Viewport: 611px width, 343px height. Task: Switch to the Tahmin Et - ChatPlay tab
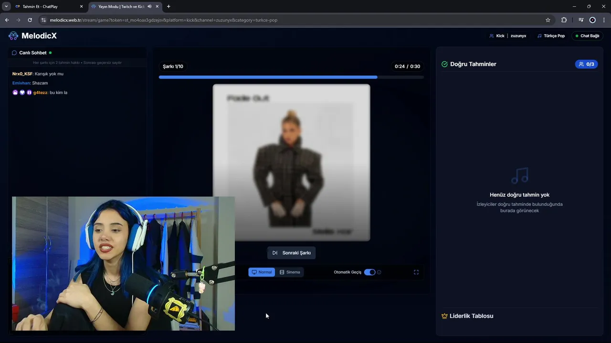[48, 7]
